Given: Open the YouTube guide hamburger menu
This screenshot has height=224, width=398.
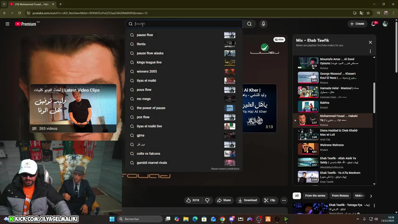Looking at the screenshot, I should 7,24.
